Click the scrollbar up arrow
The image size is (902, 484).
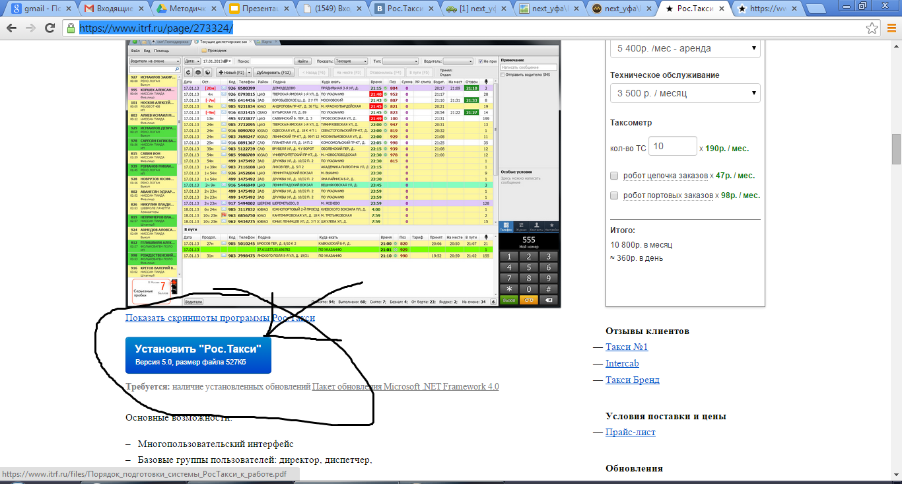896,45
